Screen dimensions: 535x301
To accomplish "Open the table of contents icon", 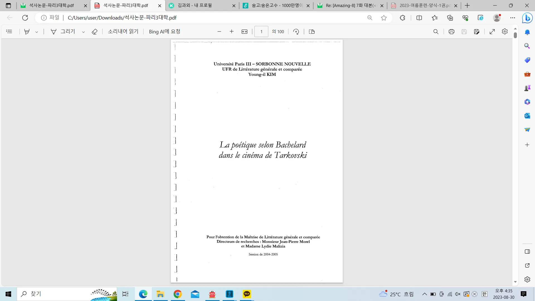I will tap(9, 31).
